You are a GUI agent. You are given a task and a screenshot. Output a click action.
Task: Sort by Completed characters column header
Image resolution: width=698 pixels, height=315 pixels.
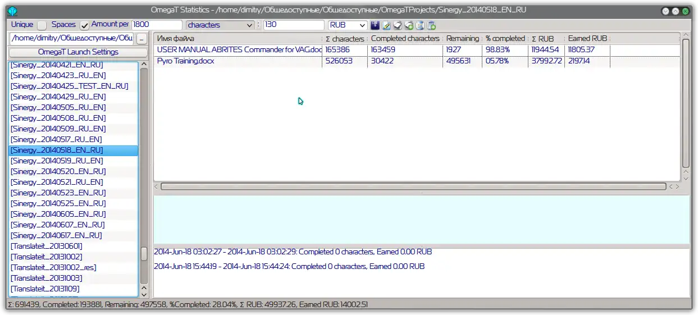[405, 39]
